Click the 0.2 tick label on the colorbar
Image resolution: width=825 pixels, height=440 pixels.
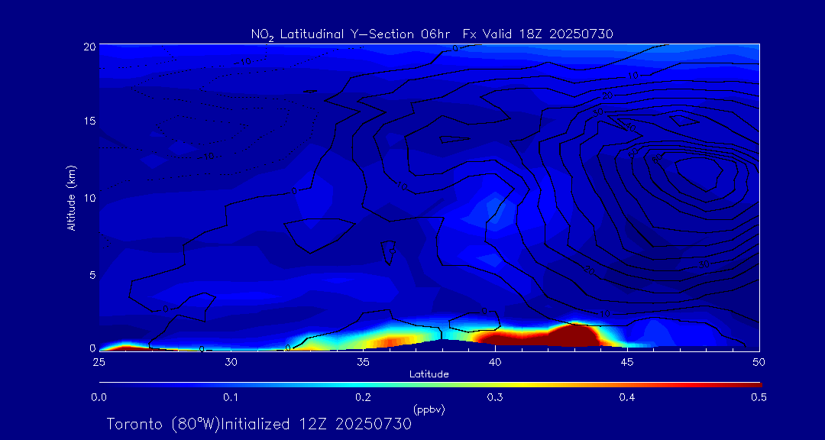pos(363,397)
